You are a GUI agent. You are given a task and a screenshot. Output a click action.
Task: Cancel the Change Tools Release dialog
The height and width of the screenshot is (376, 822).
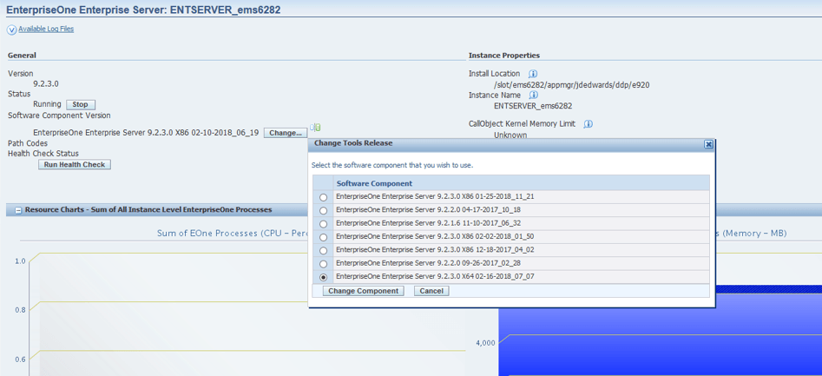[431, 291]
